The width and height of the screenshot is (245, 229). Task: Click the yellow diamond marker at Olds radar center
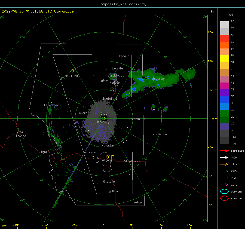[x=104, y=118]
